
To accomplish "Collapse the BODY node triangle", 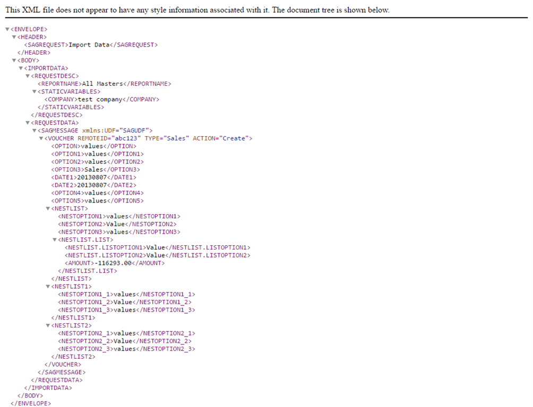I will [x=14, y=60].
